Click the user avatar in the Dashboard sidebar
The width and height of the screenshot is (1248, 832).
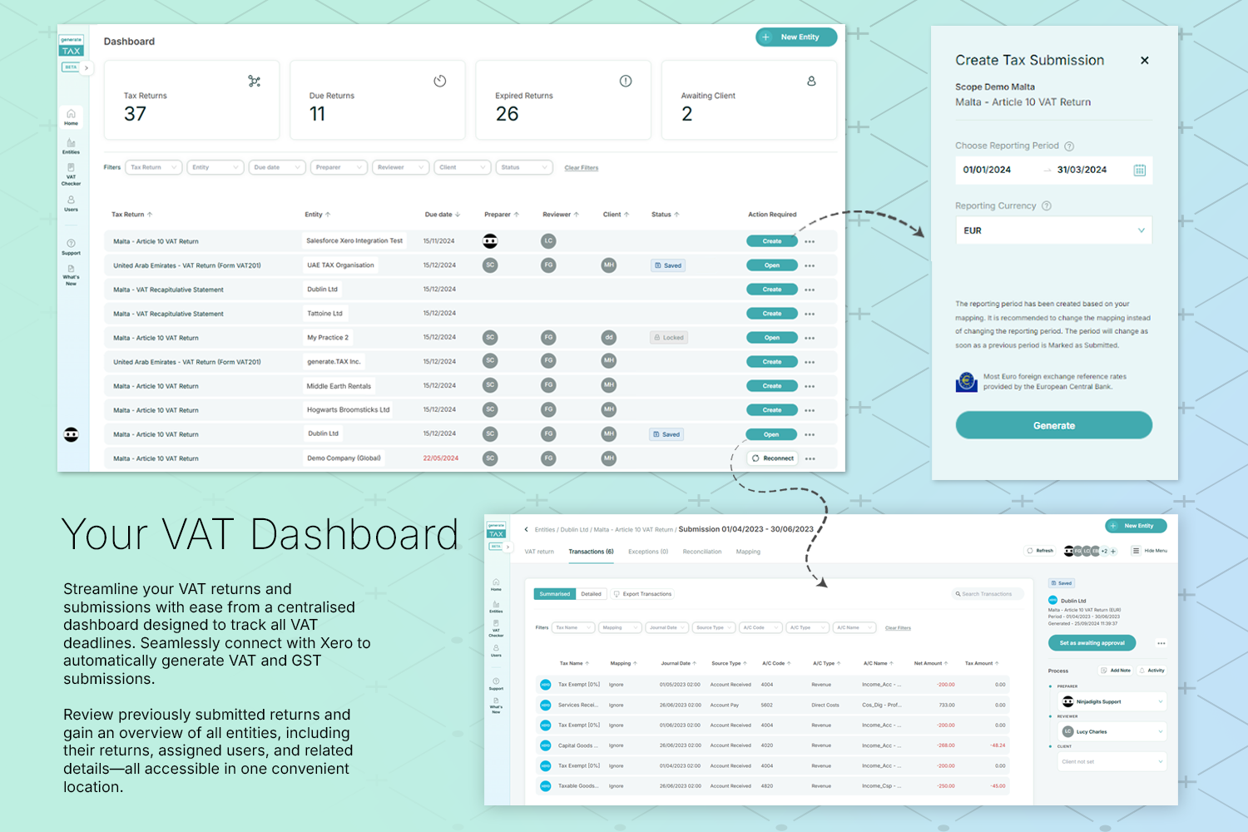72,434
